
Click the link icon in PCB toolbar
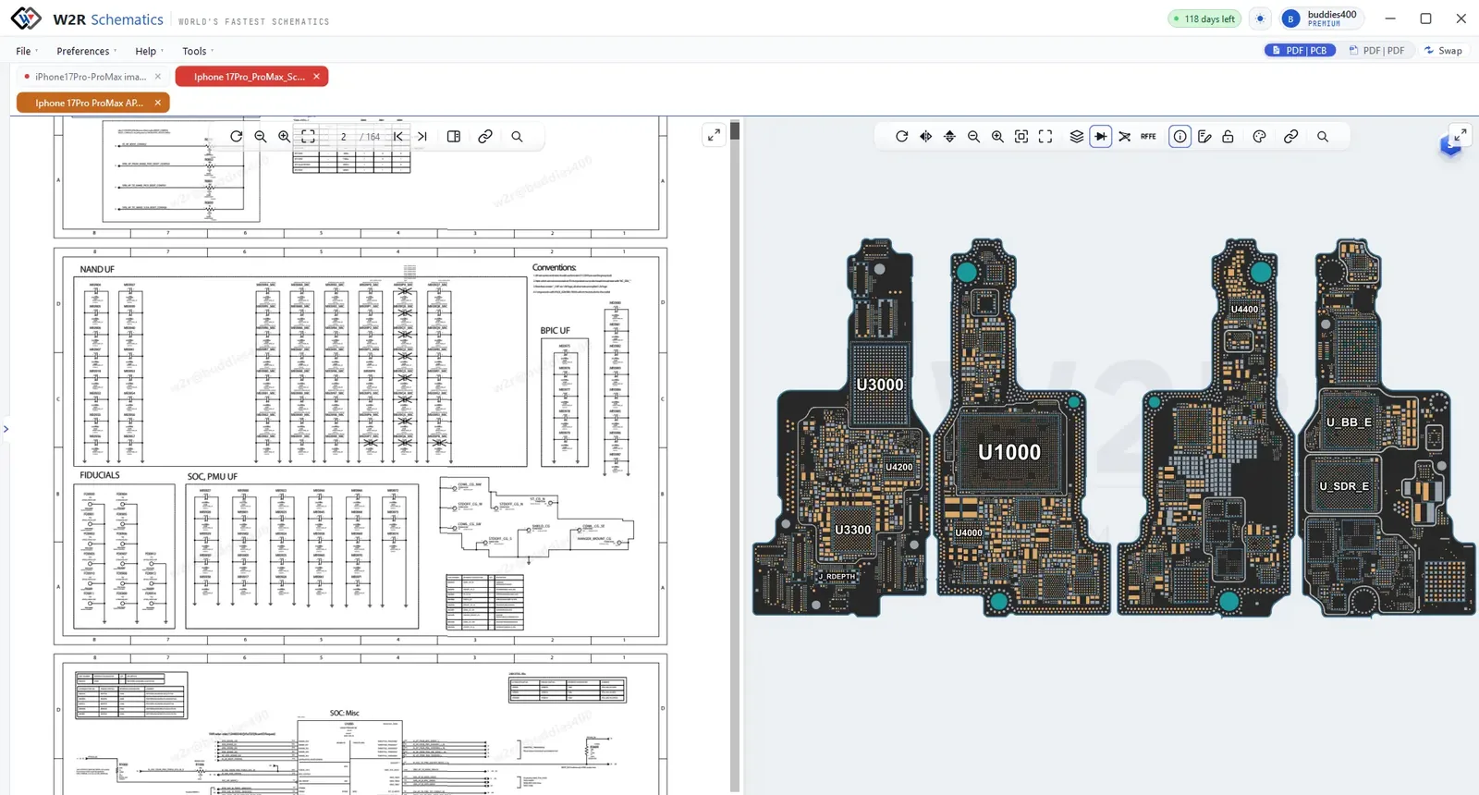tap(1291, 136)
